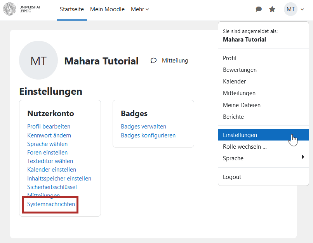The width and height of the screenshot is (313, 243).
Task: Open the Sprache wählen link
Action: 47,144
